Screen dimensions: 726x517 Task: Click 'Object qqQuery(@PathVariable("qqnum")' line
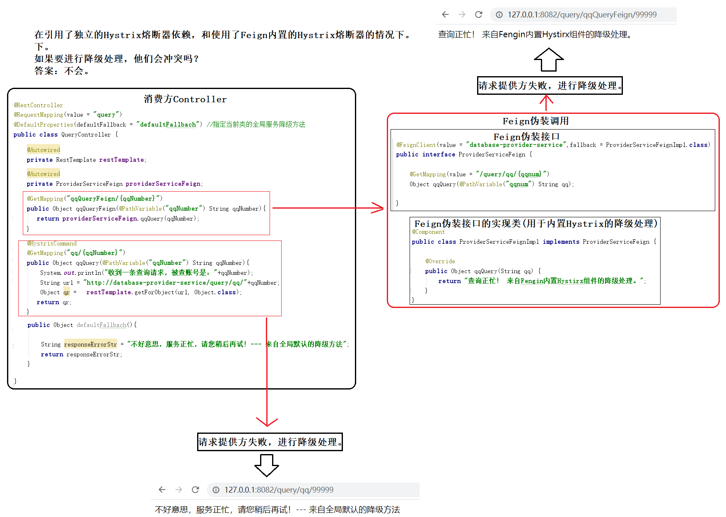coord(492,184)
